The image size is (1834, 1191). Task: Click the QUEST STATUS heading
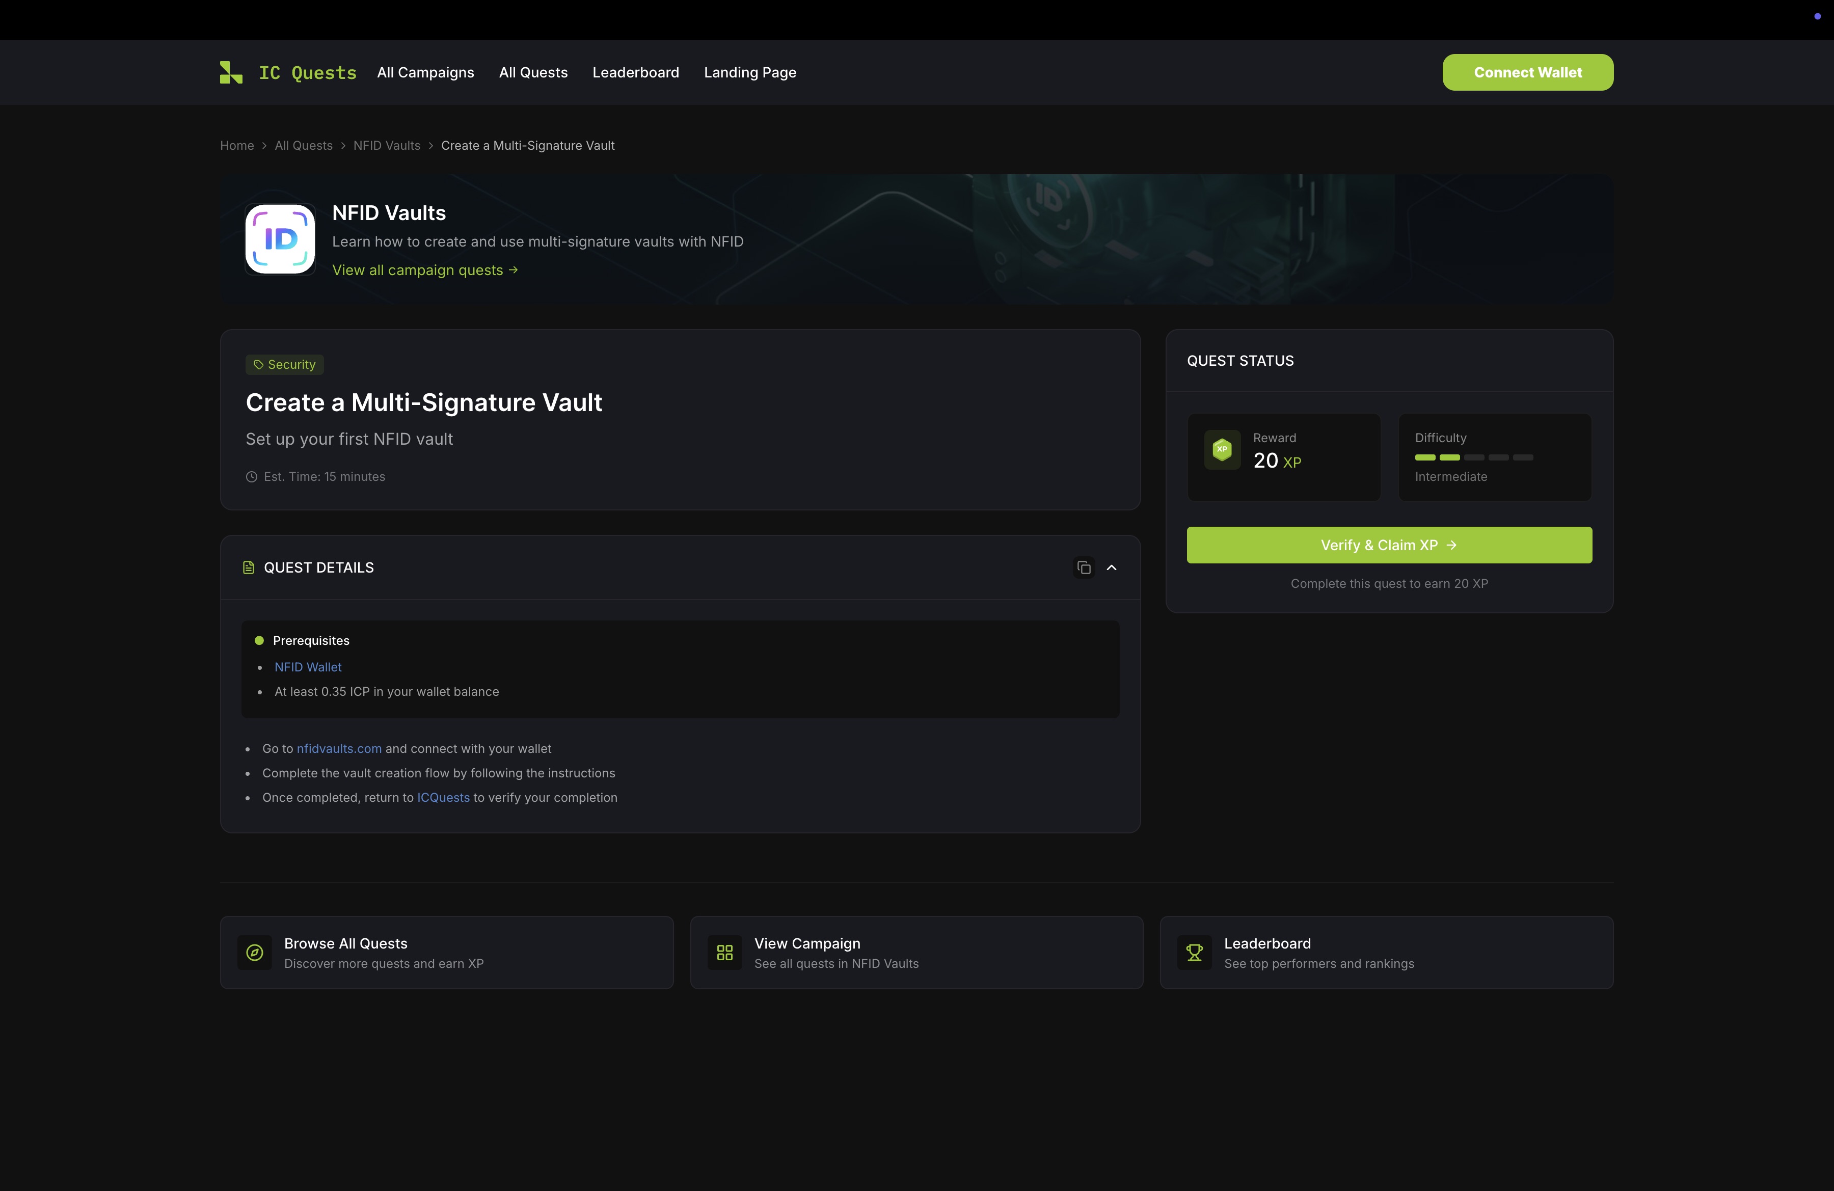(1240, 361)
